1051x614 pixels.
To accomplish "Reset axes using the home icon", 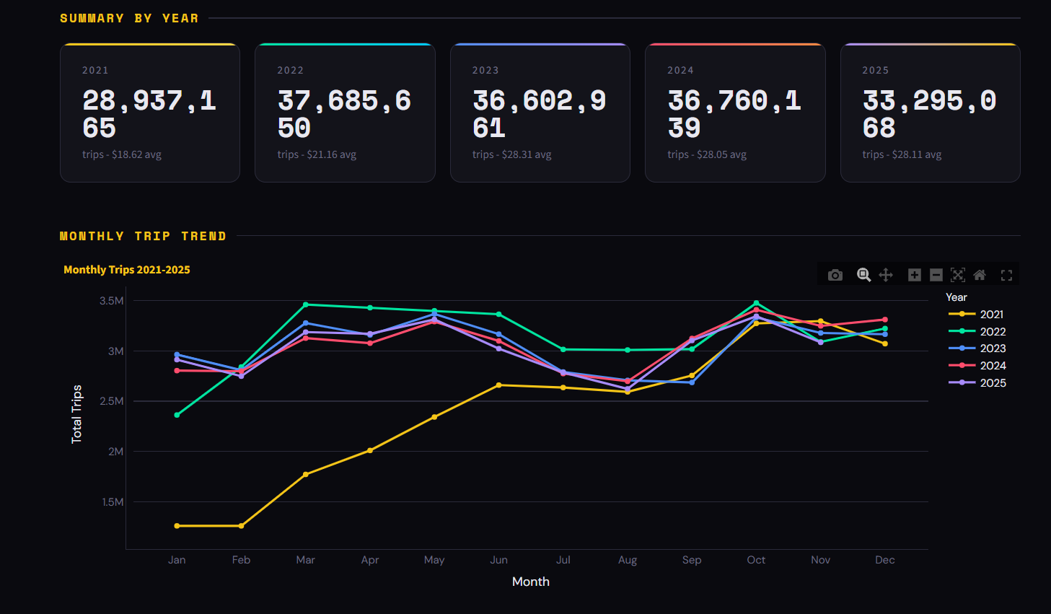I will (x=980, y=275).
